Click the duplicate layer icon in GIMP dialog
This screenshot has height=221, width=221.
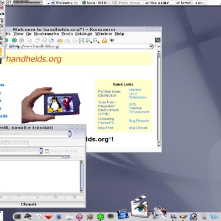click(x=37, y=196)
